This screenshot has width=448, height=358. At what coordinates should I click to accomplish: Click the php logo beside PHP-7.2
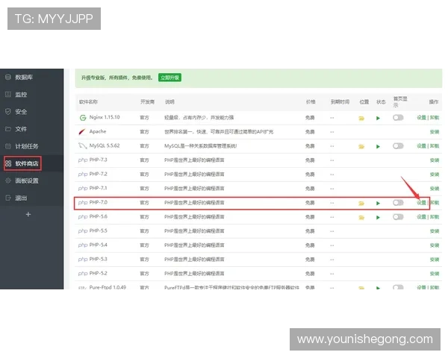point(83,175)
